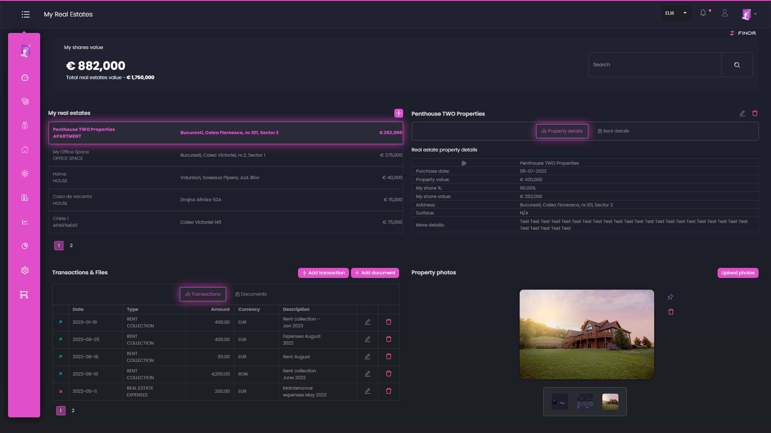
Task: Delete the Penthouse TWO Properties estate
Action: tap(755, 114)
